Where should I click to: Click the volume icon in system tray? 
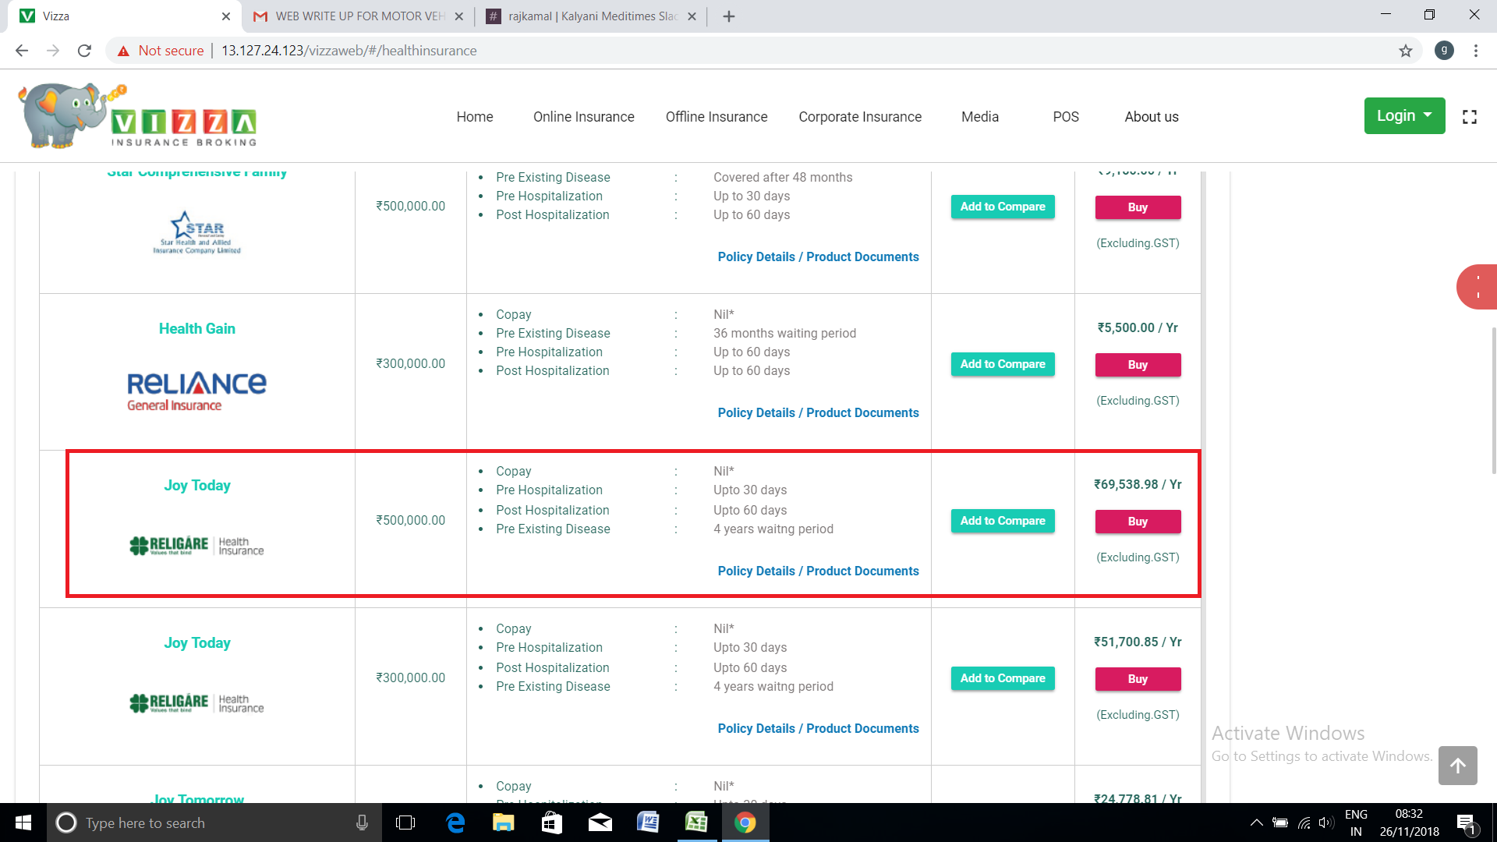click(x=1326, y=823)
